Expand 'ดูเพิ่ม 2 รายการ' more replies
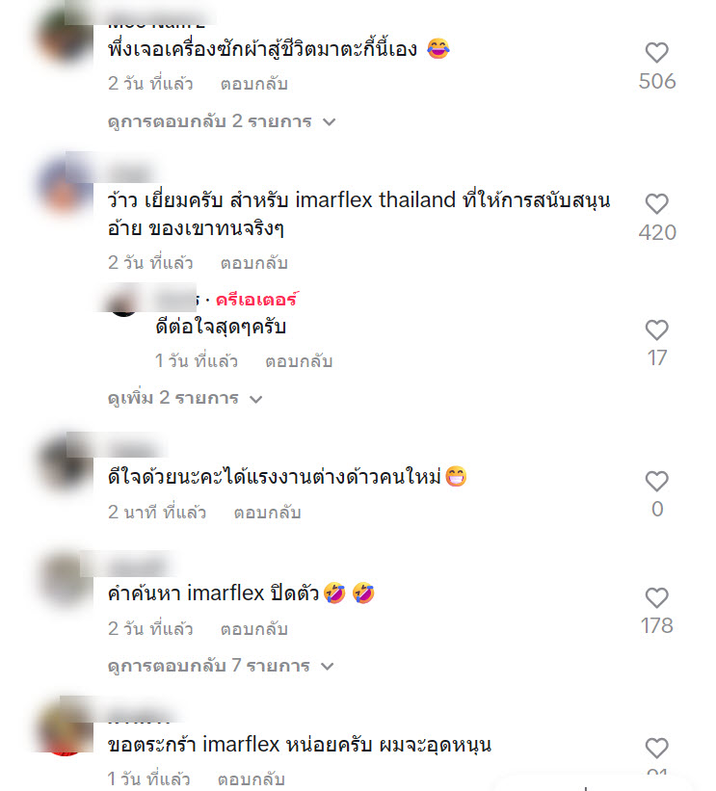 185,399
